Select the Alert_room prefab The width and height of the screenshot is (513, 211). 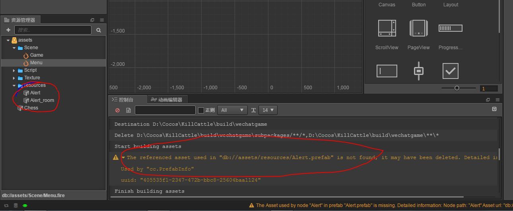pyautogui.click(x=42, y=100)
